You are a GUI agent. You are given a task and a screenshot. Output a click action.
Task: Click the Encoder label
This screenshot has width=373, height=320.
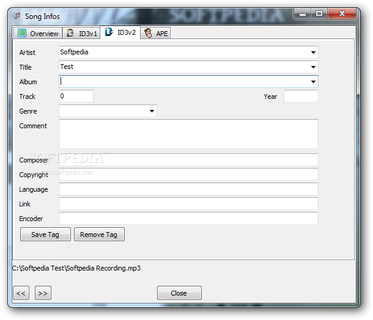coord(31,219)
